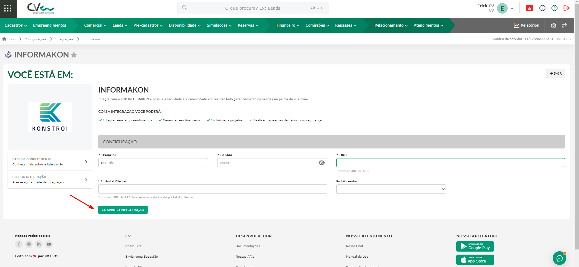Open Relatórios reports
The height and width of the screenshot is (267, 579).
[526, 25]
